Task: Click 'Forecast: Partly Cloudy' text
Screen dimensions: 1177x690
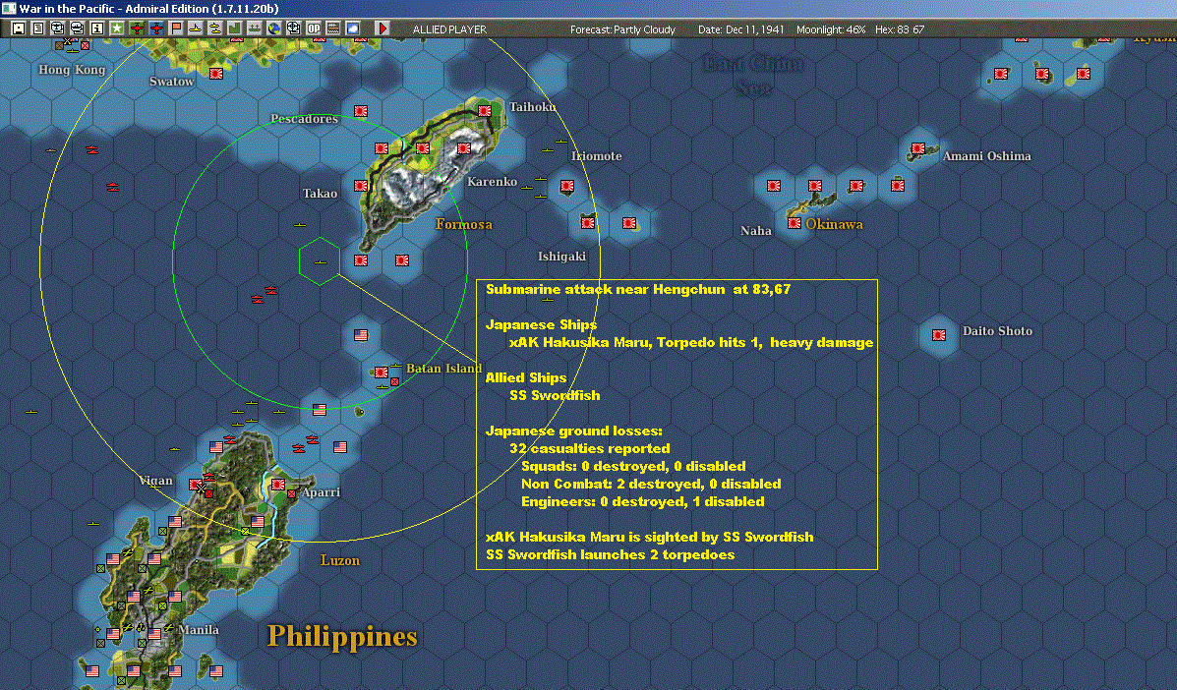Action: 623,29
